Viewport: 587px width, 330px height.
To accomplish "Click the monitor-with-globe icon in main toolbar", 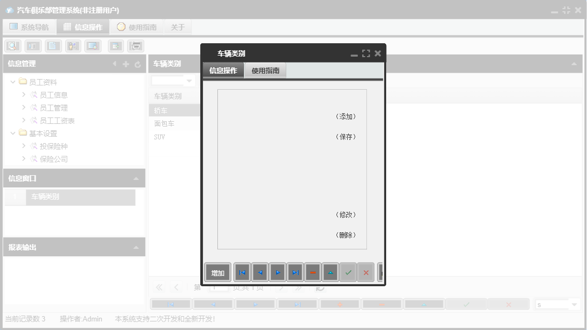I will pyautogui.click(x=93, y=46).
